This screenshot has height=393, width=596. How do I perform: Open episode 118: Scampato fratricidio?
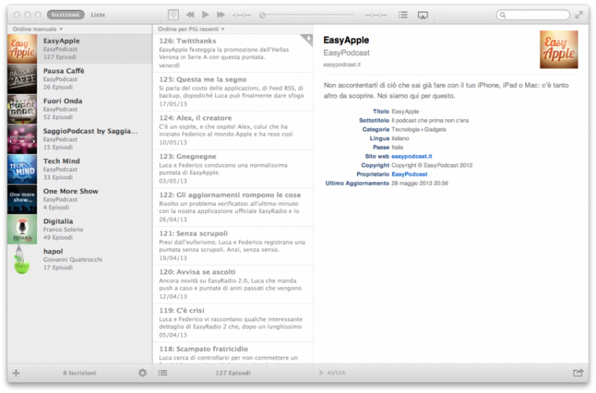(x=233, y=353)
